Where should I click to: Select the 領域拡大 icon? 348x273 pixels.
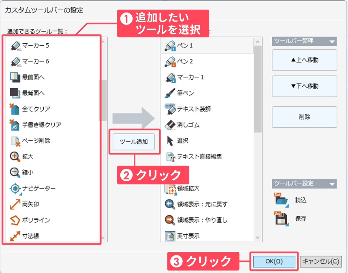coord(171,189)
